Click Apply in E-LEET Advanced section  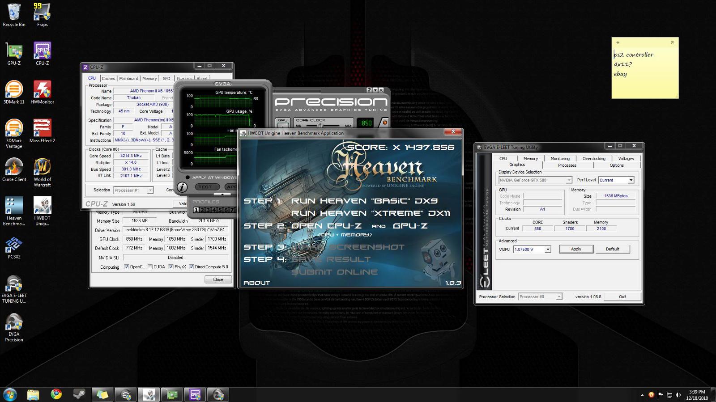point(576,249)
